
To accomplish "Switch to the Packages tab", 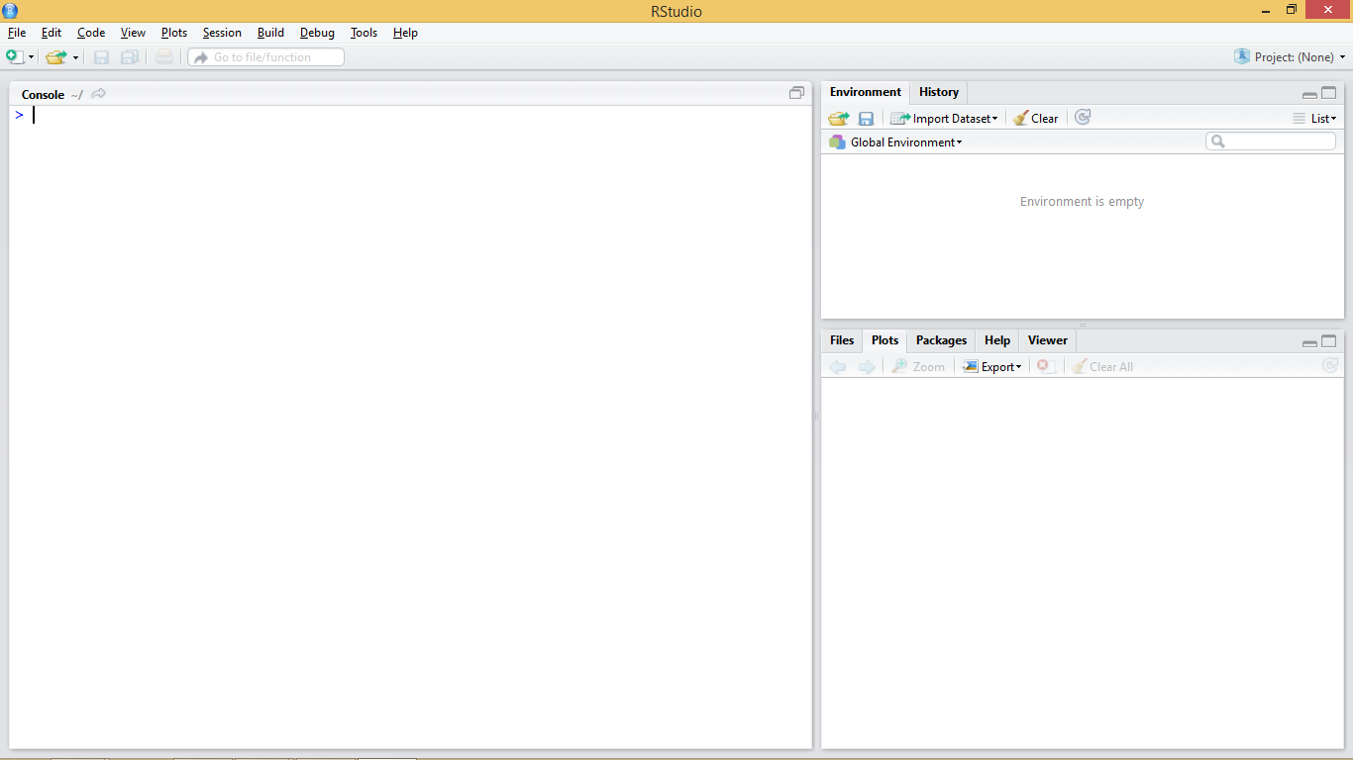I will pyautogui.click(x=941, y=340).
